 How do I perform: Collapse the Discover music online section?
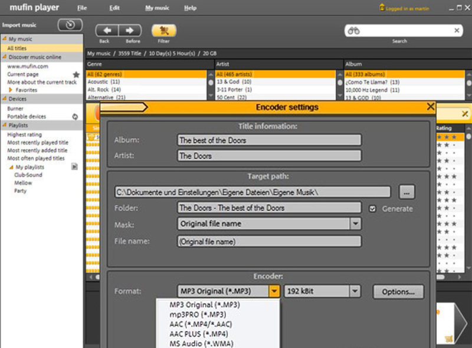[5, 57]
